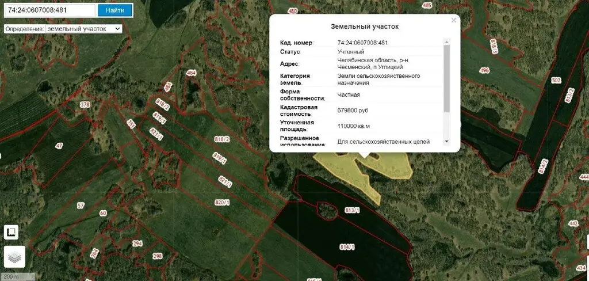Open the map layers stack icon
This screenshot has height=281, width=589.
(x=14, y=257)
